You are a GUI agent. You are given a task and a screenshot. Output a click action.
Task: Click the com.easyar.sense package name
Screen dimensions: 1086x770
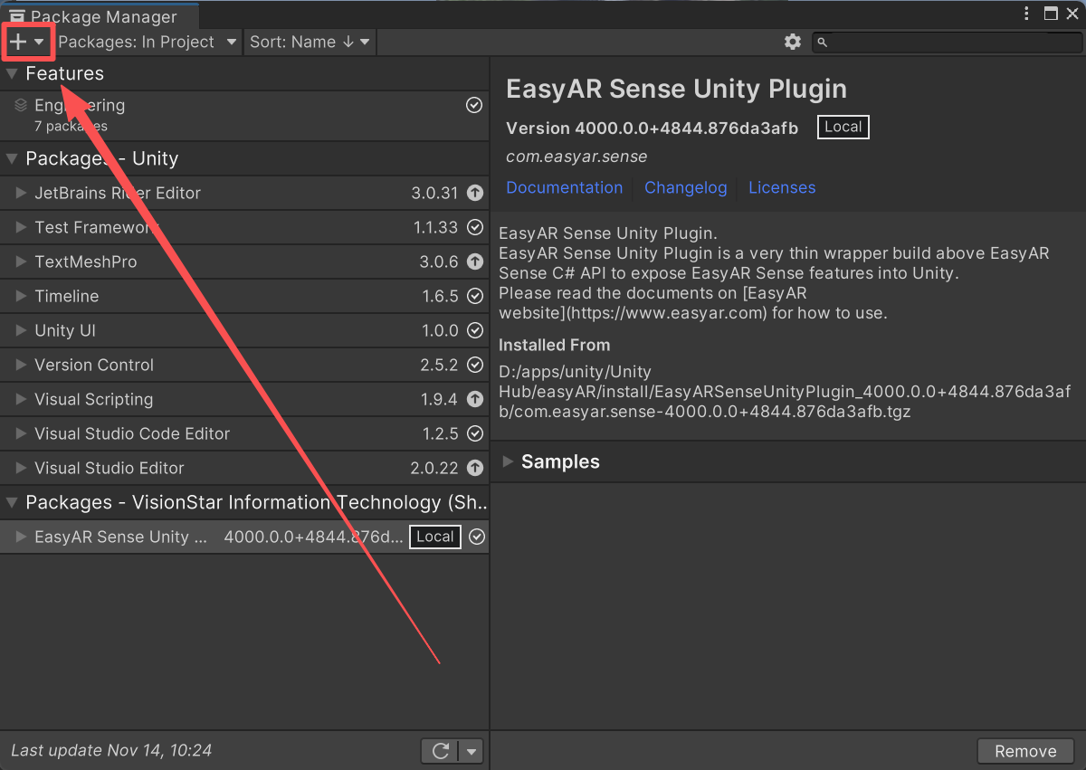click(576, 157)
